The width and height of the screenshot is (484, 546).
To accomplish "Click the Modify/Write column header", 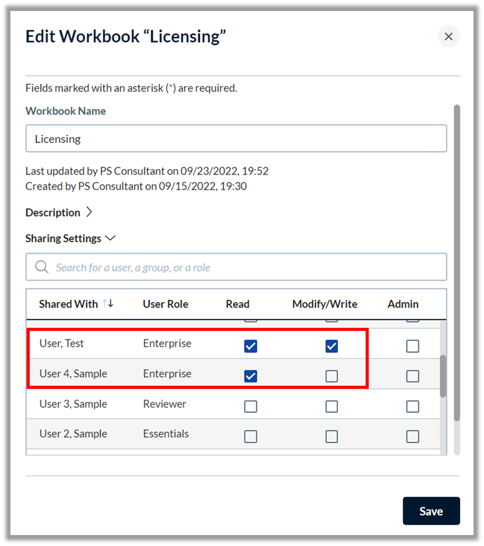I will pyautogui.click(x=324, y=304).
